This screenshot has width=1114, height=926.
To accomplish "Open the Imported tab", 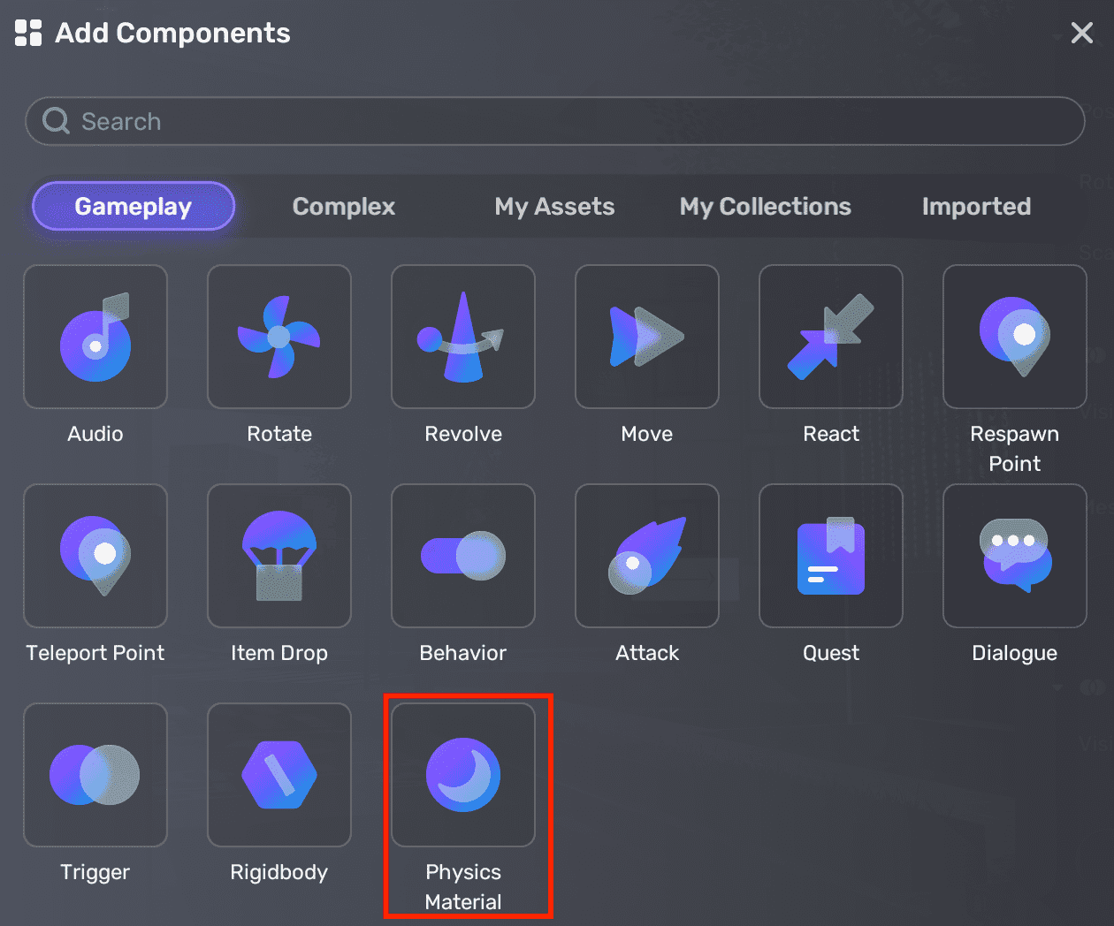I will pyautogui.click(x=976, y=206).
